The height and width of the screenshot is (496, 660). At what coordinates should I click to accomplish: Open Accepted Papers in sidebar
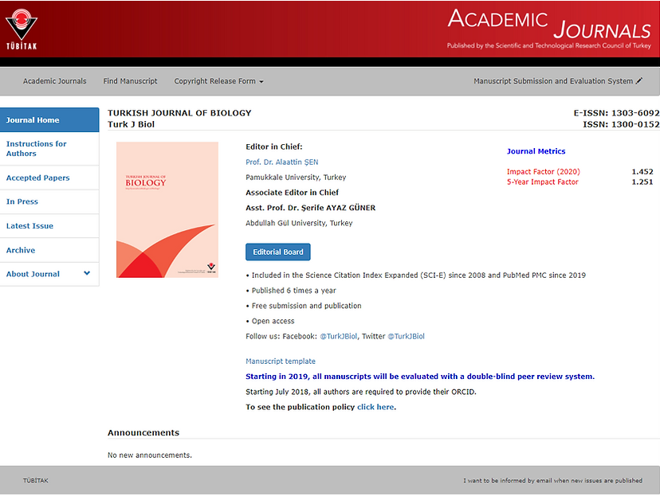[x=49, y=178]
